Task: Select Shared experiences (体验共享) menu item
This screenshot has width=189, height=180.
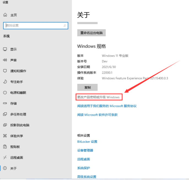Action: point(17,136)
